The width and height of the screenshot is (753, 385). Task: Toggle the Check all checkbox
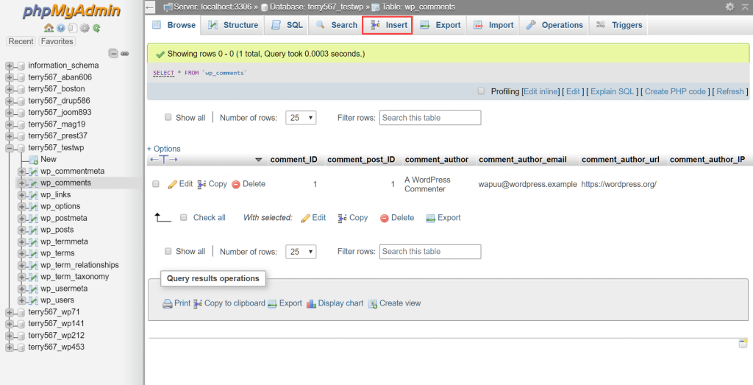[184, 217]
